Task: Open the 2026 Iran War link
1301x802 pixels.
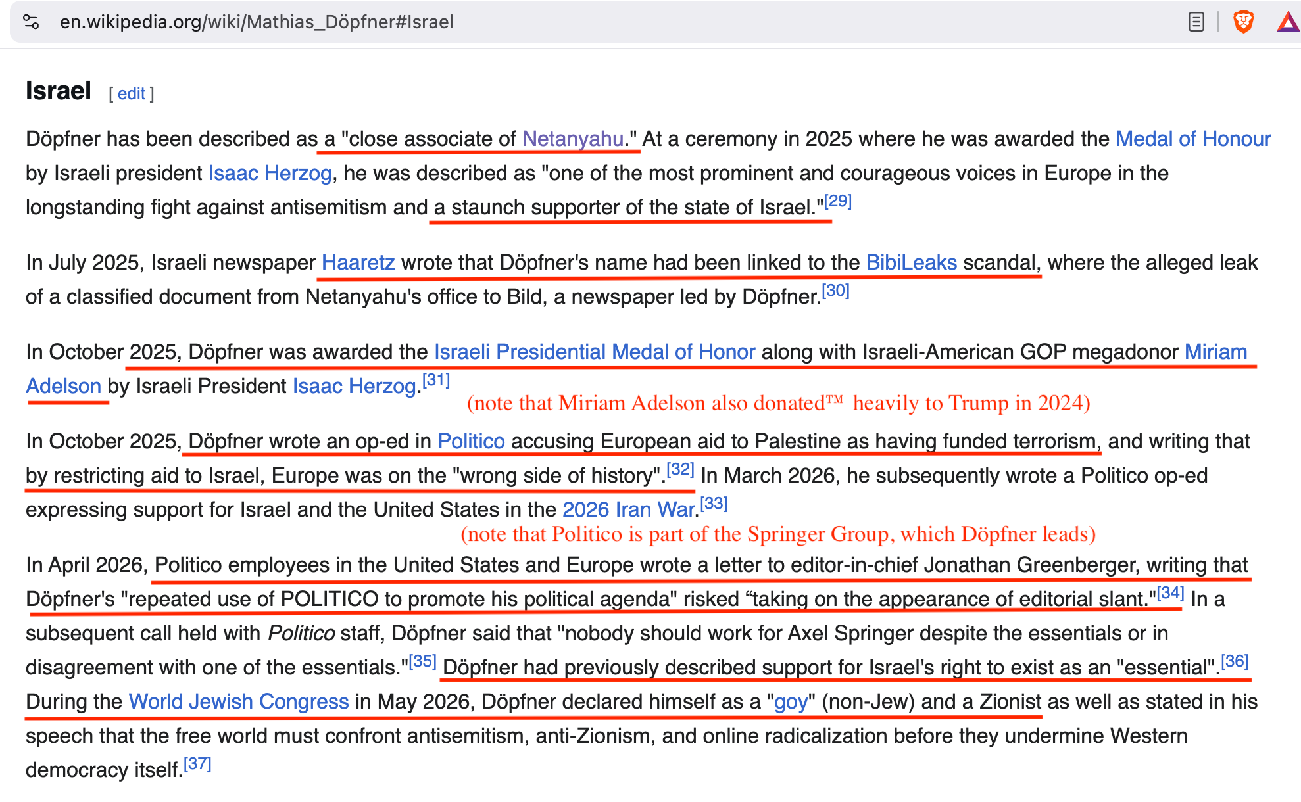Action: coord(629,509)
